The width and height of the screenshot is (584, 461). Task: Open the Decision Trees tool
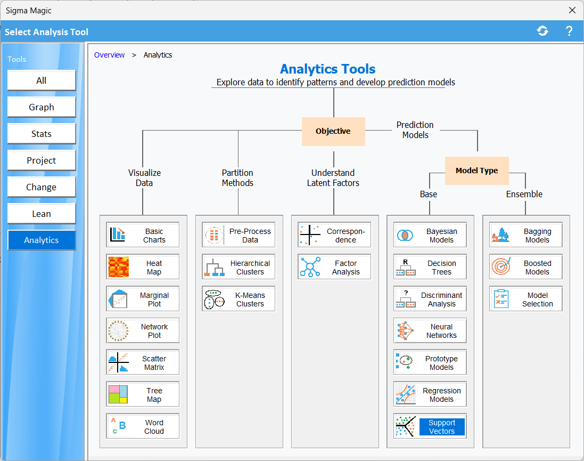(430, 267)
